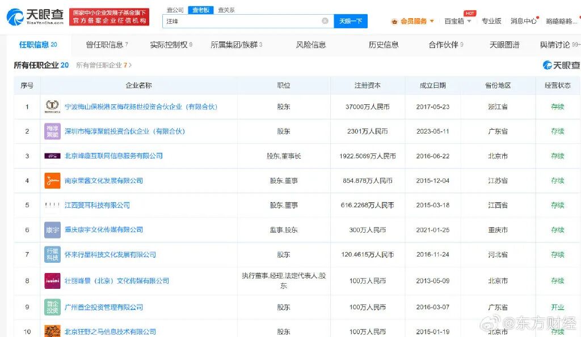Click the 康宇 logo of 重庆康宇文化传媒有限公司
The image size is (581, 337).
pyautogui.click(x=52, y=230)
